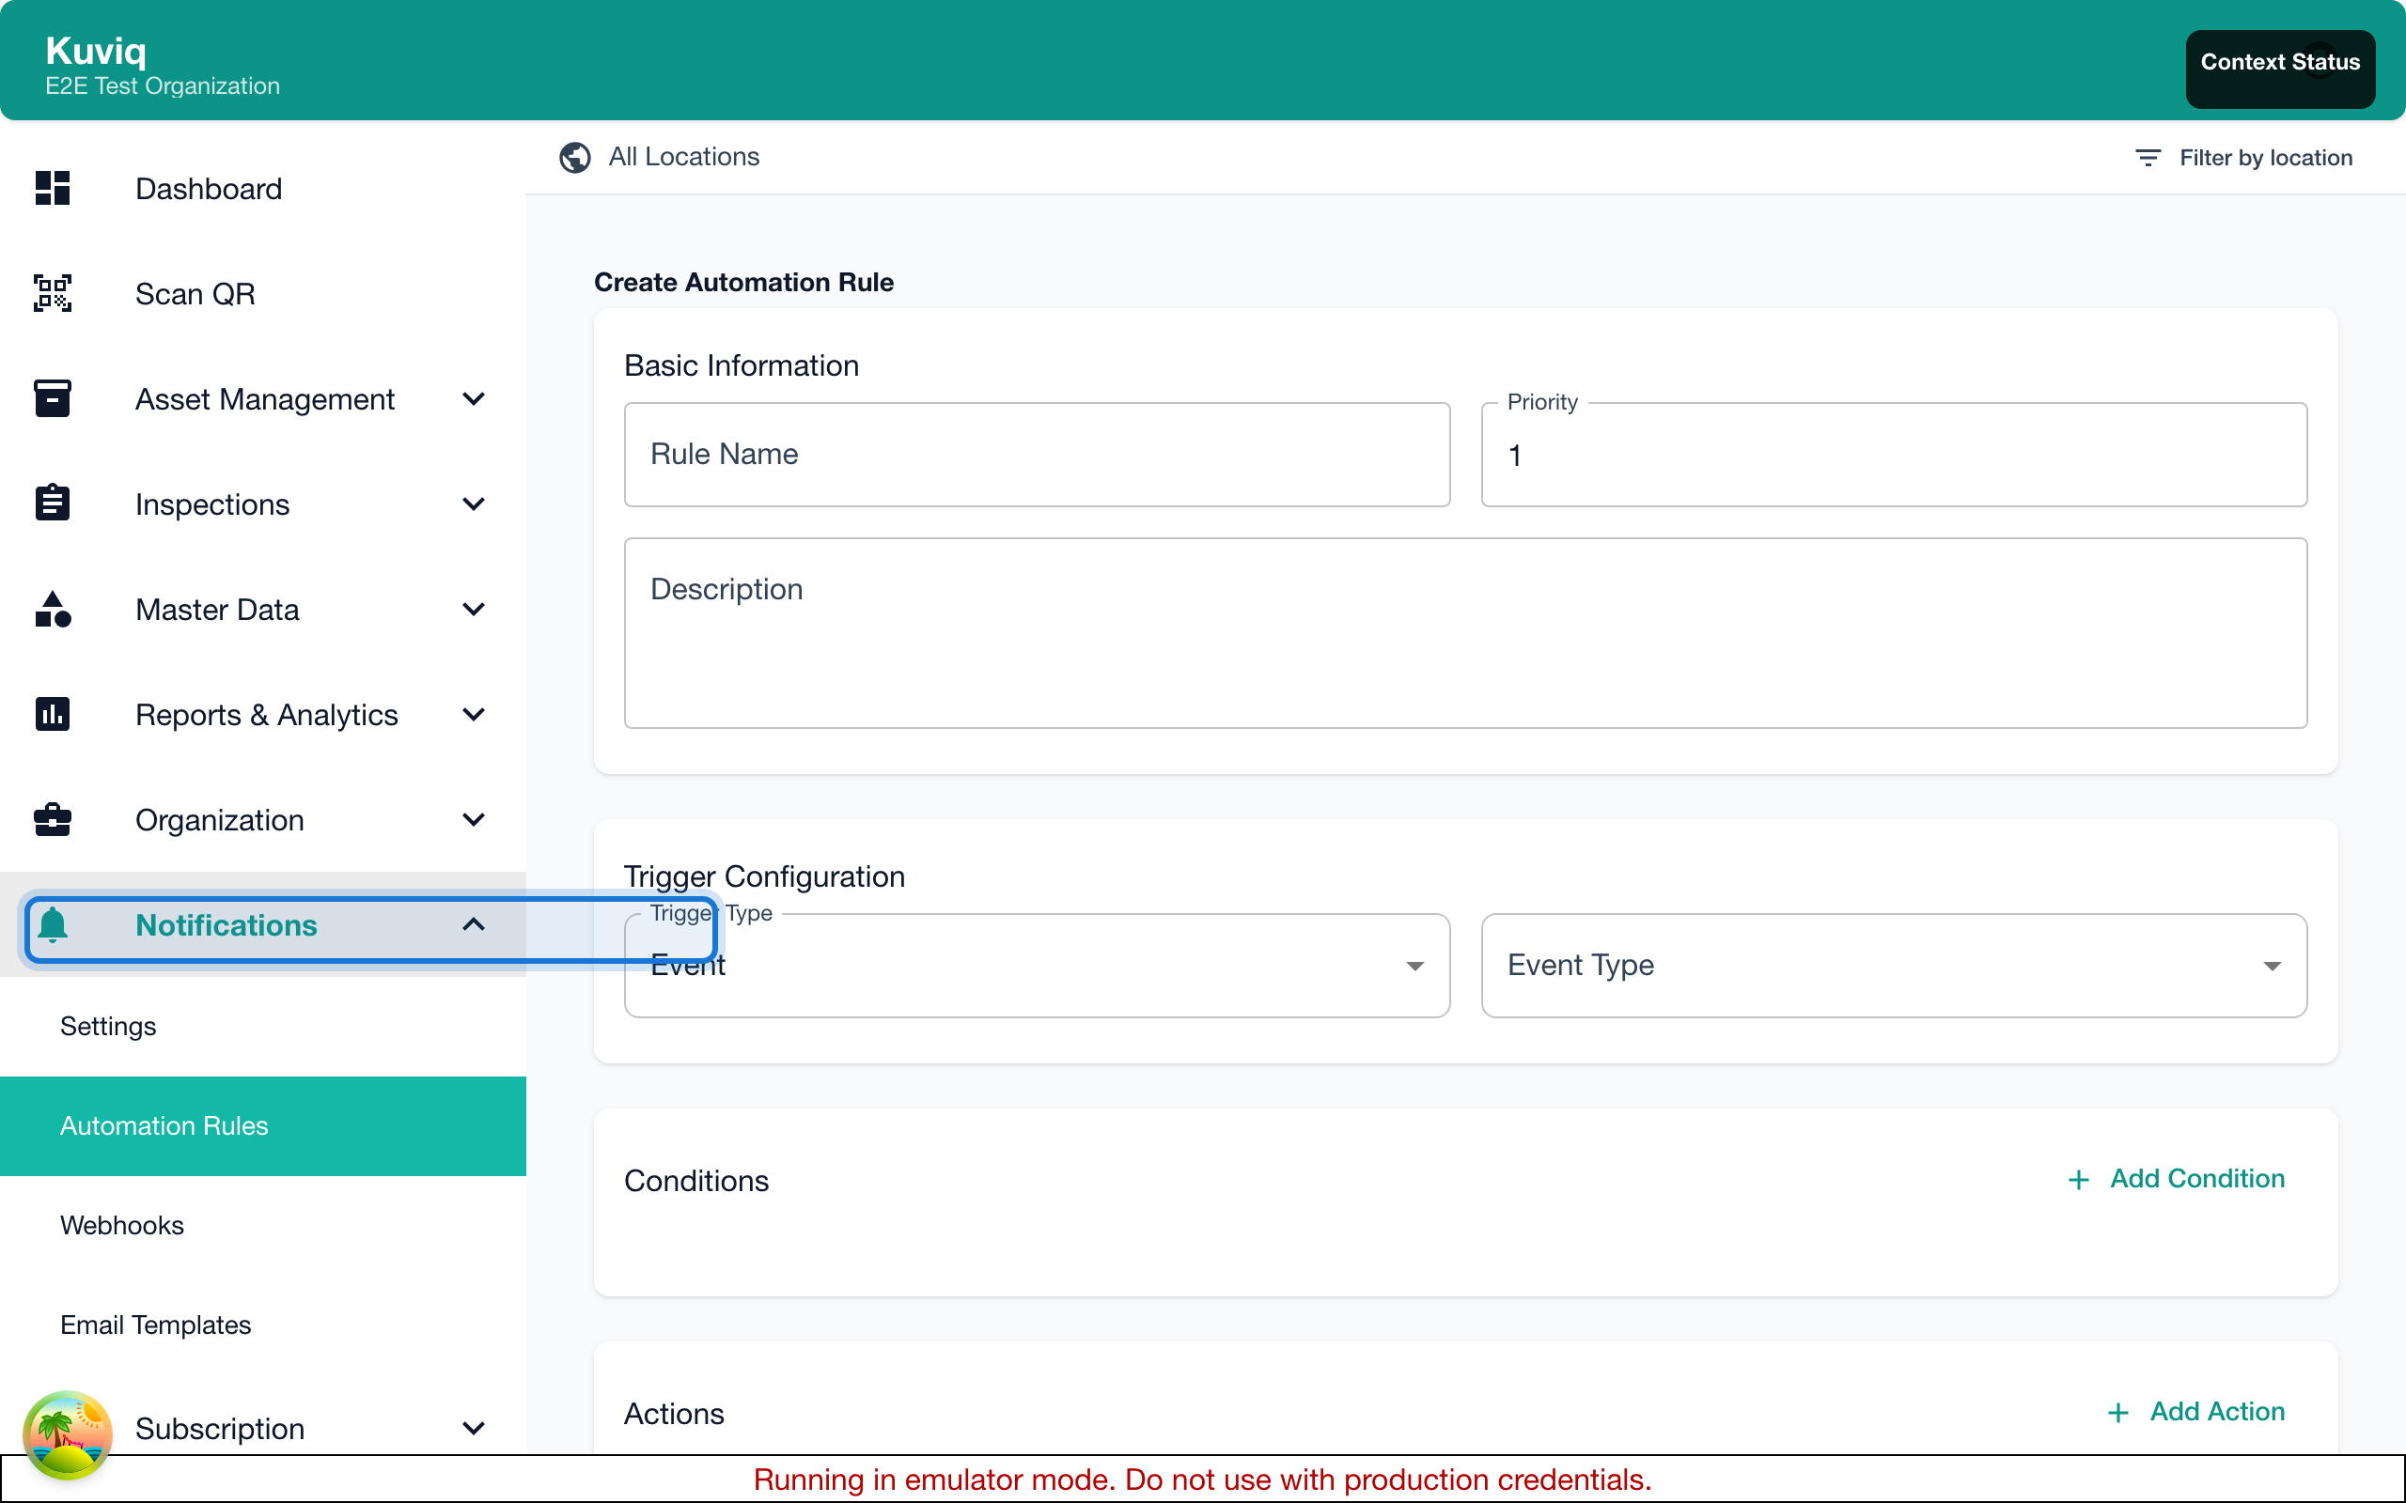
Task: Open the Webhooks submenu item
Action: [263, 1226]
